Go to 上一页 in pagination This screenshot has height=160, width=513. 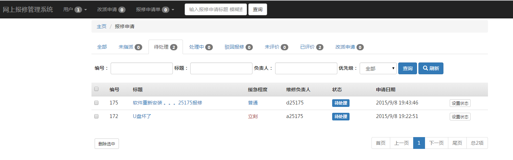(402, 143)
